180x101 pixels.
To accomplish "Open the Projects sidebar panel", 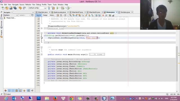I will click(1, 34).
